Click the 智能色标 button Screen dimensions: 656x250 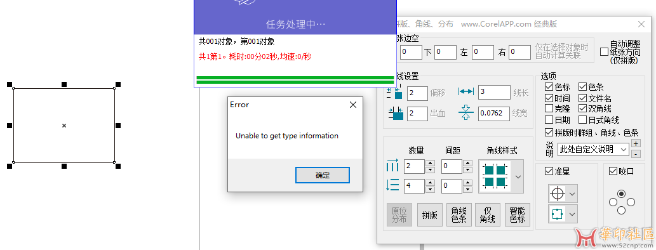pyautogui.click(x=517, y=215)
